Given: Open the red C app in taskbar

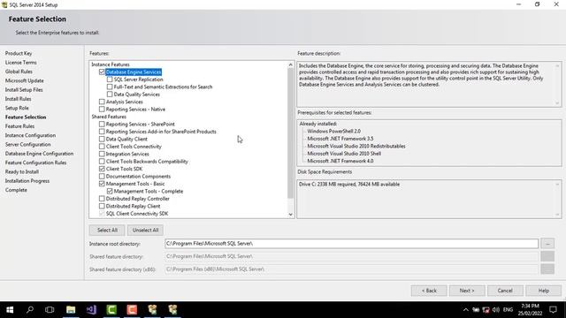Looking at the screenshot, I should coord(132,310).
